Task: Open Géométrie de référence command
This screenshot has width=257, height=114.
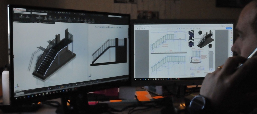Action: click(x=65, y=19)
